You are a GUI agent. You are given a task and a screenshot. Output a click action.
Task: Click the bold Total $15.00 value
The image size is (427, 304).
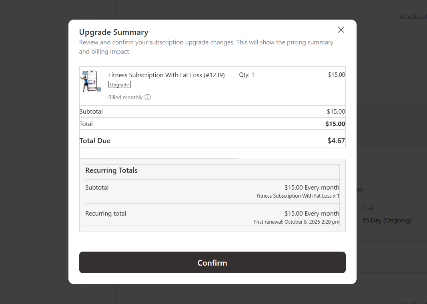click(x=336, y=124)
